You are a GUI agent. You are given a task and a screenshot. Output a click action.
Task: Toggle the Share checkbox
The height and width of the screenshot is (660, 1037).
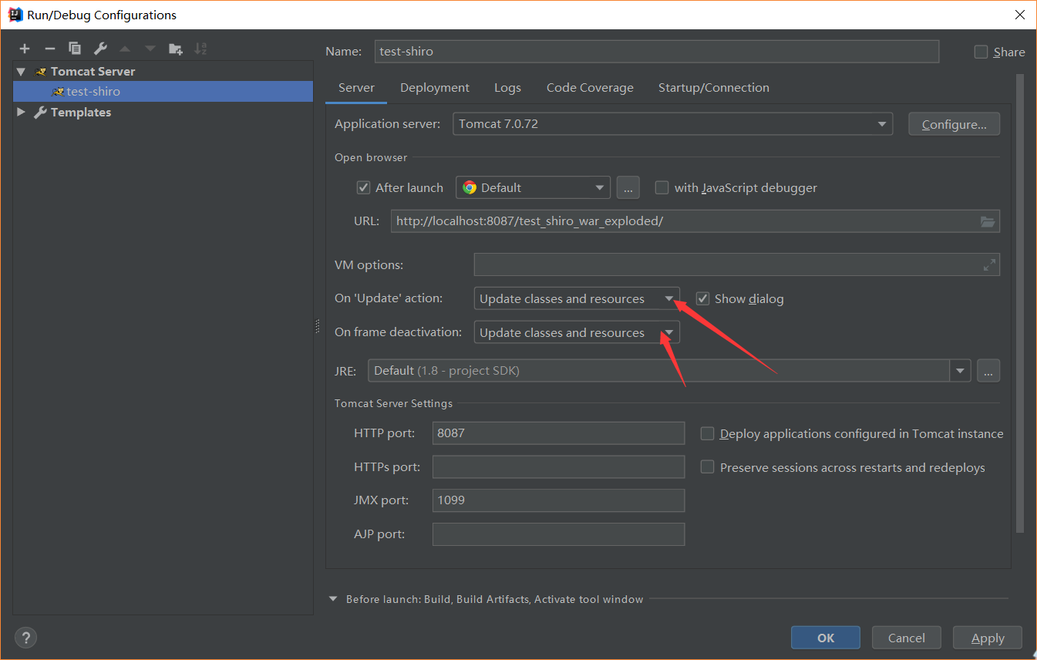coord(981,52)
